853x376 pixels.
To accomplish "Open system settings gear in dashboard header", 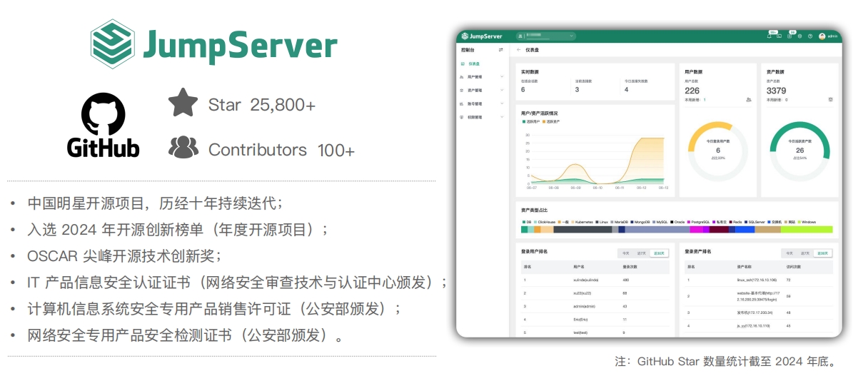I will pos(799,36).
